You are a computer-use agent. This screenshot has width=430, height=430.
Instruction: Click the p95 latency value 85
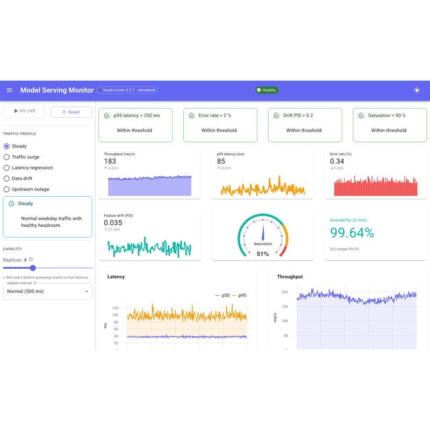[221, 161]
